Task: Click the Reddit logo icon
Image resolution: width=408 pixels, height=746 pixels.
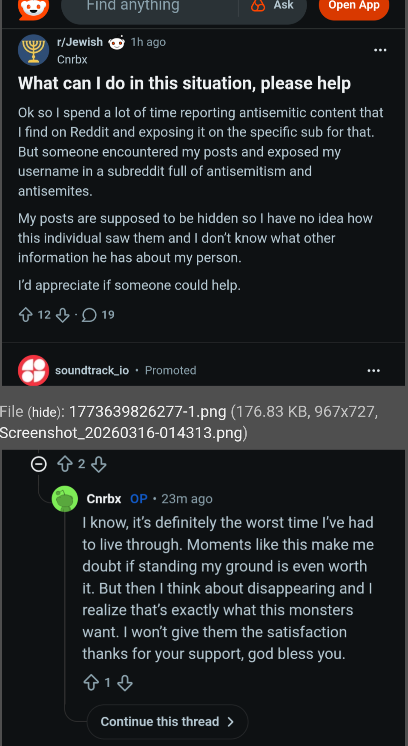Action: click(34, 9)
